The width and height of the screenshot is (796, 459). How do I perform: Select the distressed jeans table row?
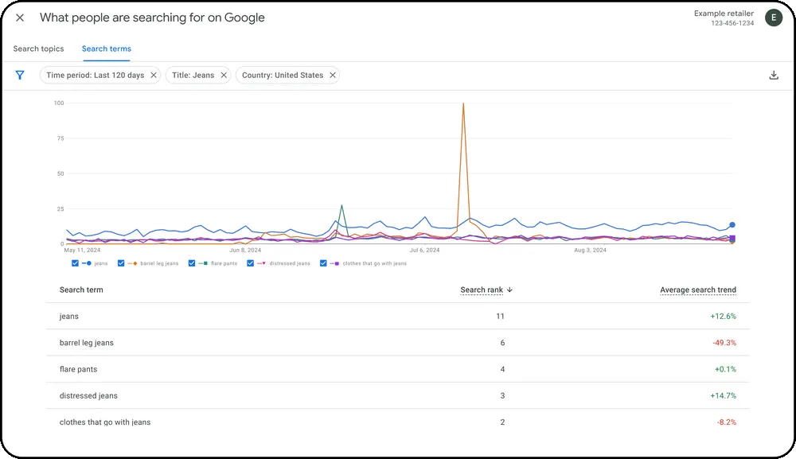click(x=318, y=395)
